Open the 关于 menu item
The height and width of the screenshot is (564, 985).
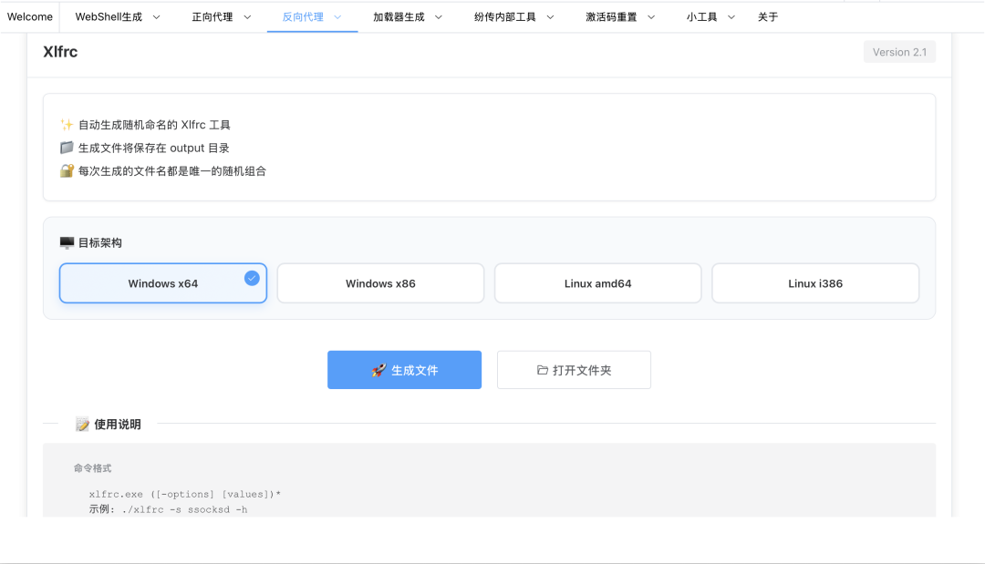(x=768, y=17)
